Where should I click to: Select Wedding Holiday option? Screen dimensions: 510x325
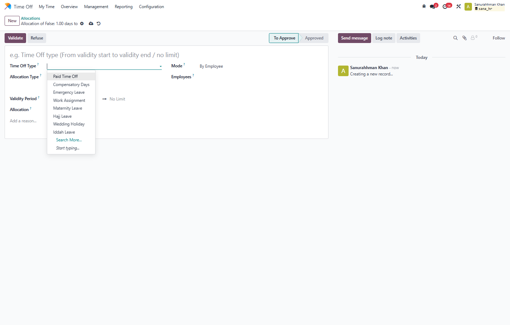pyautogui.click(x=71, y=124)
